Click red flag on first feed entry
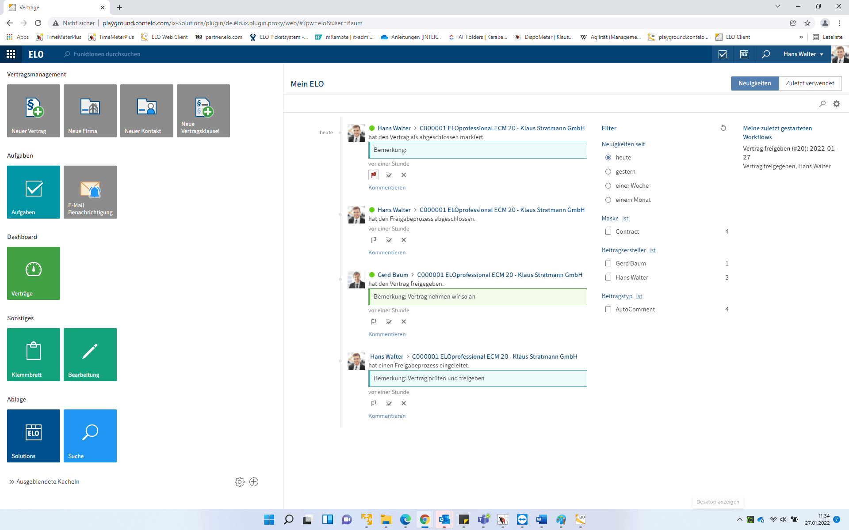Viewport: 849px width, 530px height. (374, 175)
